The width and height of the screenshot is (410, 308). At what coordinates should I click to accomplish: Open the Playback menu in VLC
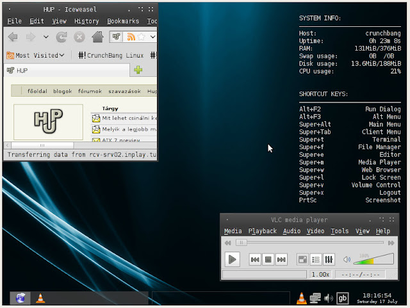click(262, 231)
